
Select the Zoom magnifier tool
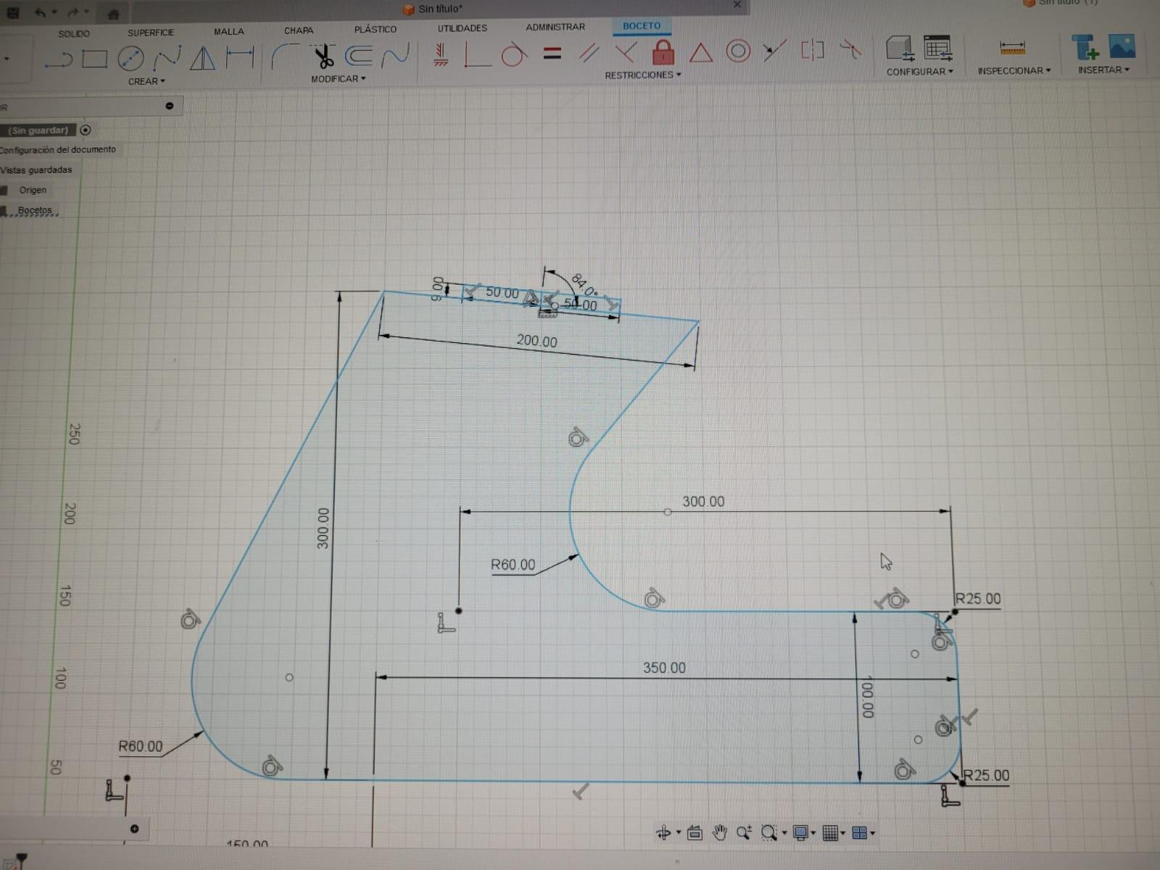[x=744, y=833]
